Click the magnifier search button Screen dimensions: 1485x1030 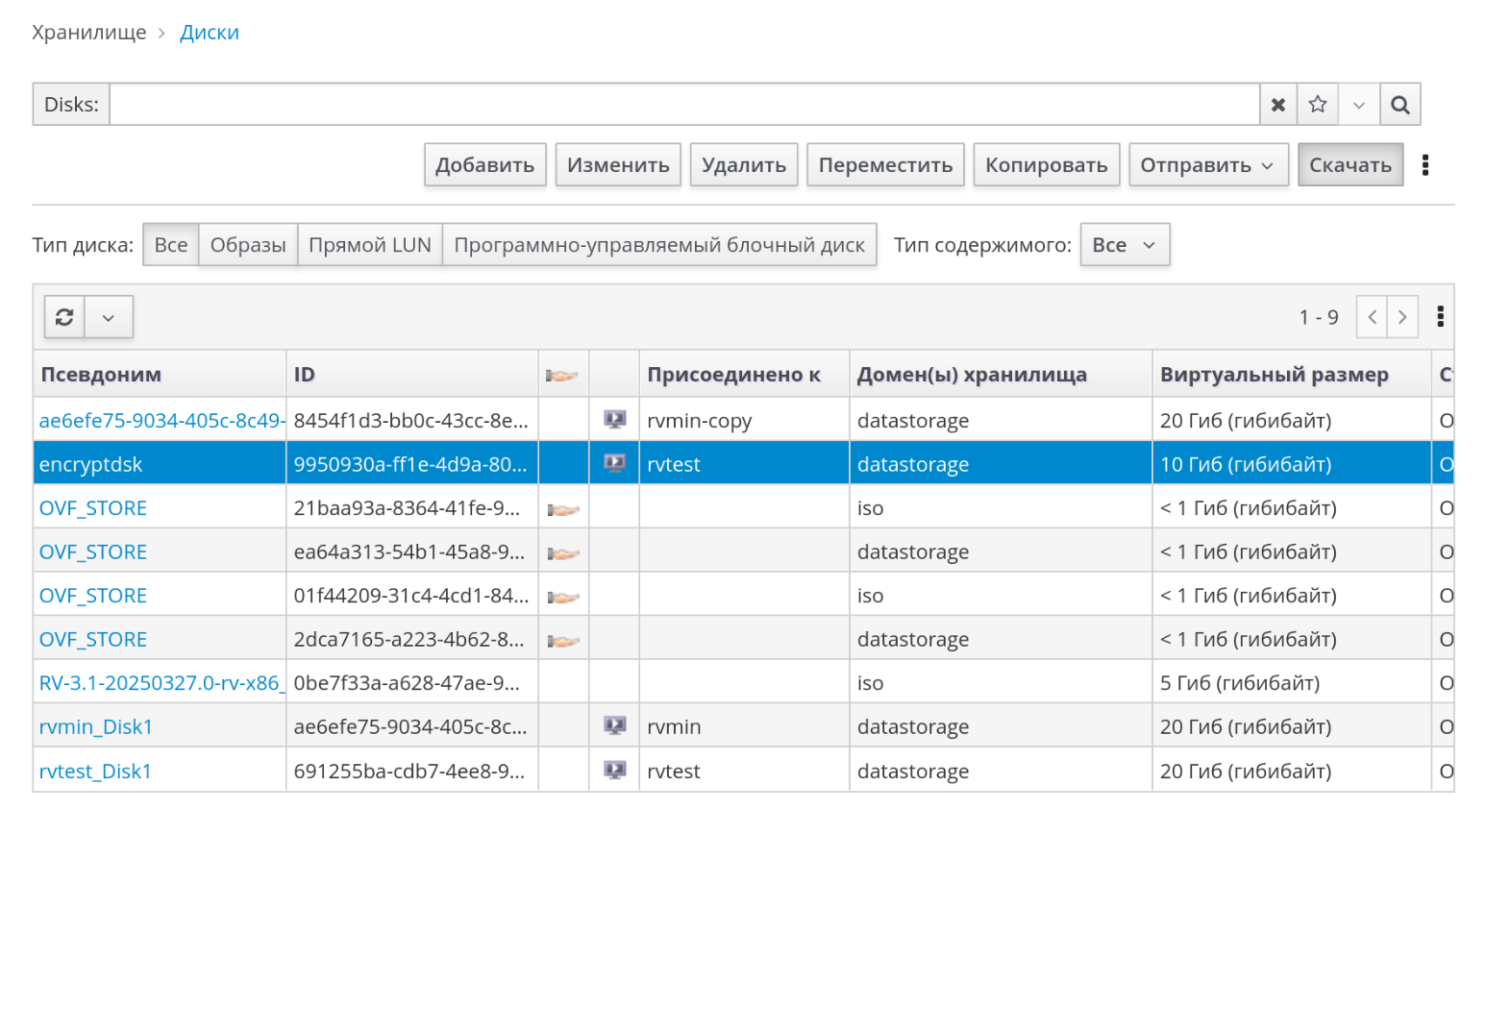(x=1399, y=105)
